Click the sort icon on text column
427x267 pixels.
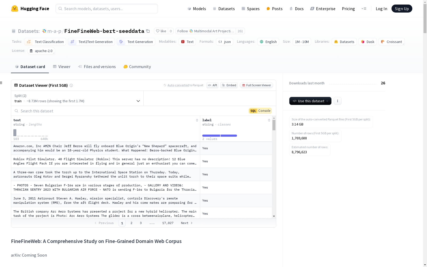197,120
